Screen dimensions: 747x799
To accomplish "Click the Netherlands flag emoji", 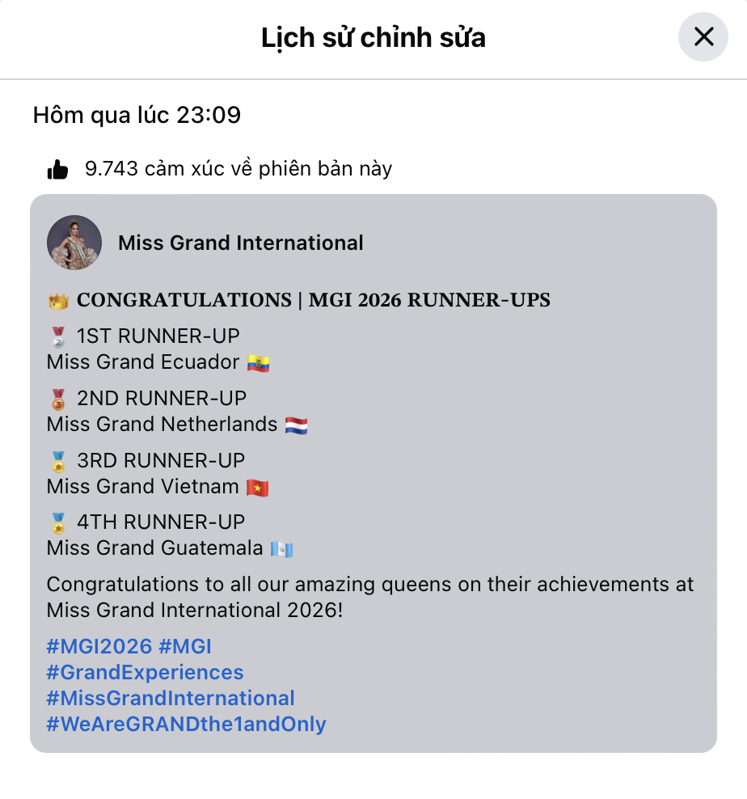I will pyautogui.click(x=296, y=426).
